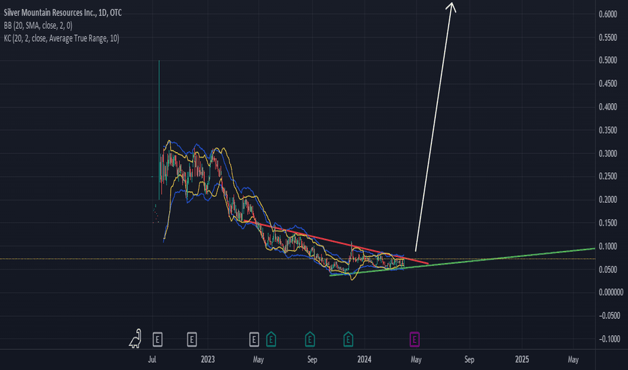Viewport: 628px width, 370px height.
Task: Click the 0.0500 price axis label
Action: 608,269
